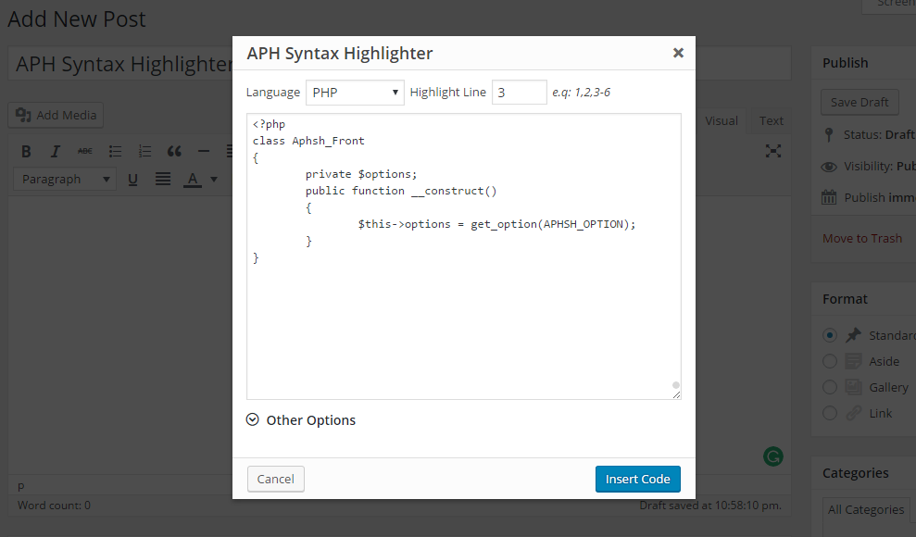Click the Word count: 0 text

point(54,506)
